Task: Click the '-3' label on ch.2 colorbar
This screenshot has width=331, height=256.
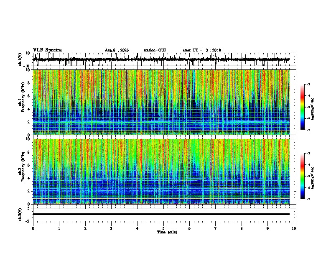Action: pos(308,154)
